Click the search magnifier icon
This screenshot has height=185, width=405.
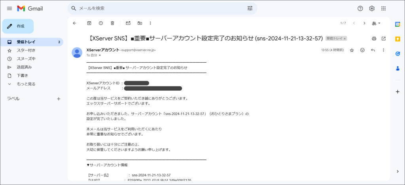point(74,9)
